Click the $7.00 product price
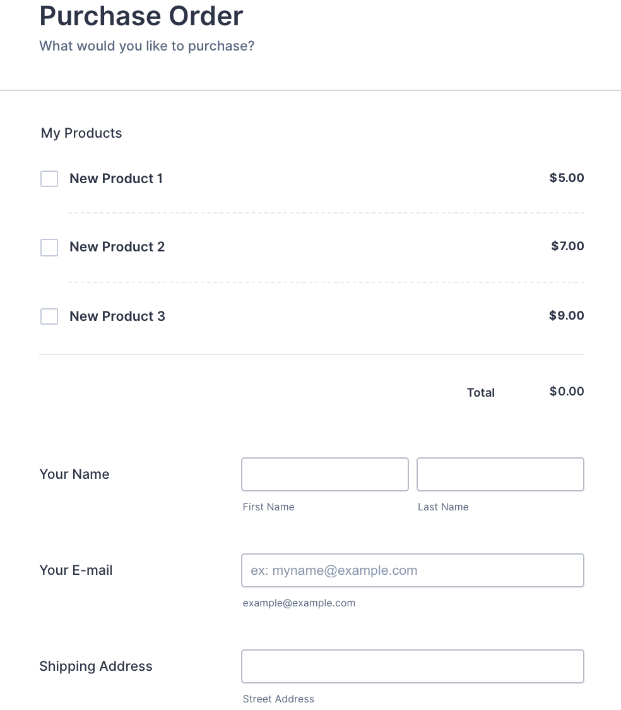Screen dimensions: 621x710 coord(567,246)
